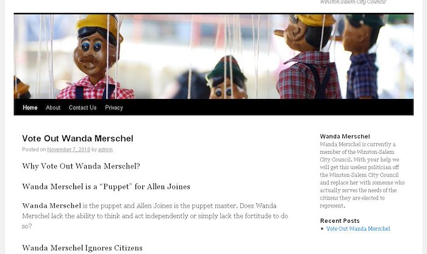Click the Recent Posts sidebar heading
The height and width of the screenshot is (254, 427).
340,221
